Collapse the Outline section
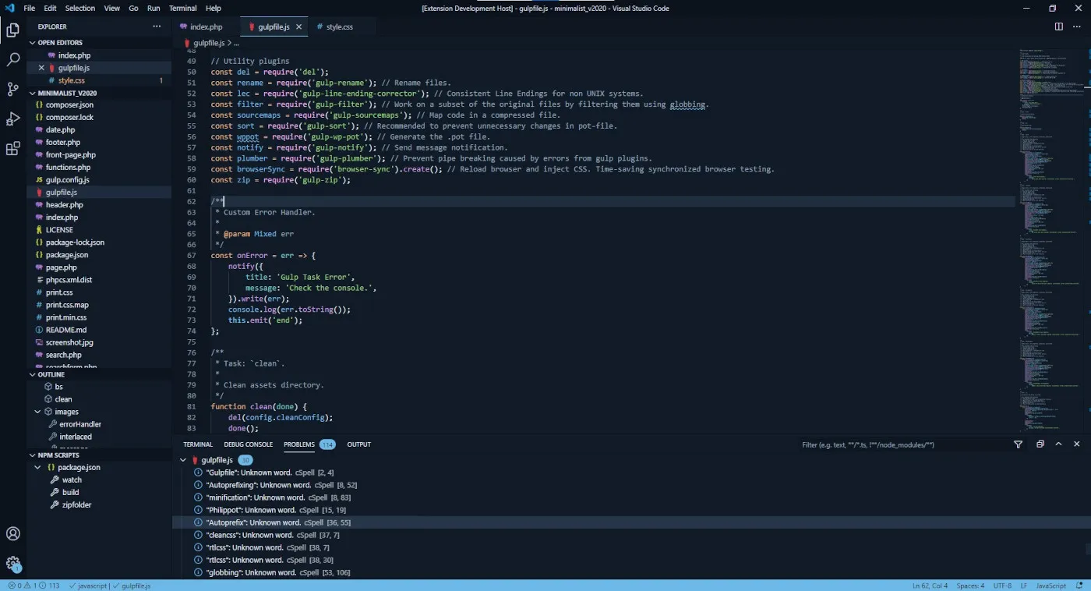 pyautogui.click(x=34, y=374)
